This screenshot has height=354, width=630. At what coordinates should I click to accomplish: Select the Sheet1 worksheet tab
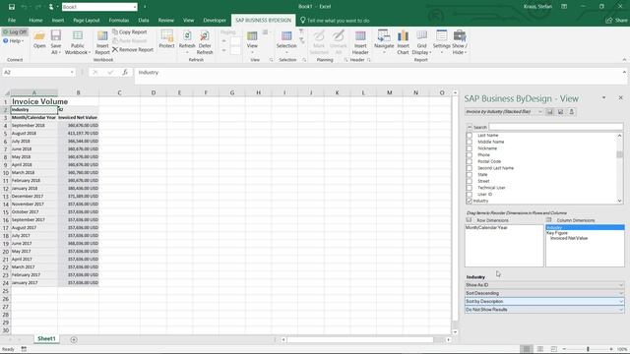pos(46,338)
